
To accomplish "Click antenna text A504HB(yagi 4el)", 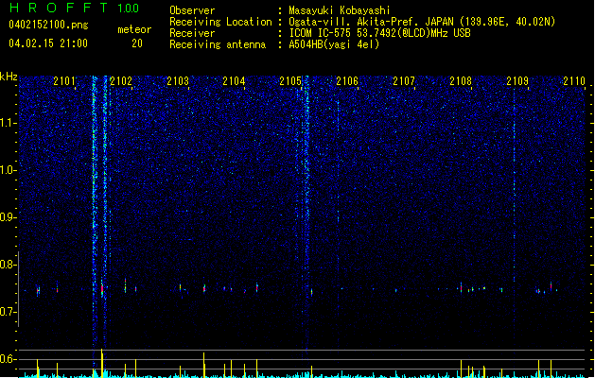I will pos(334,44).
